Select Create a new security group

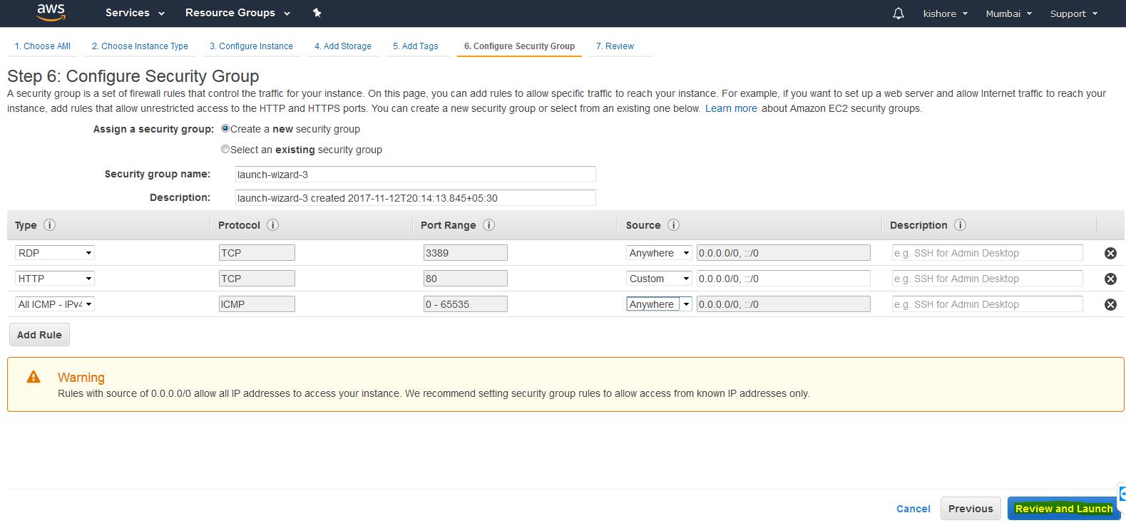[225, 129]
